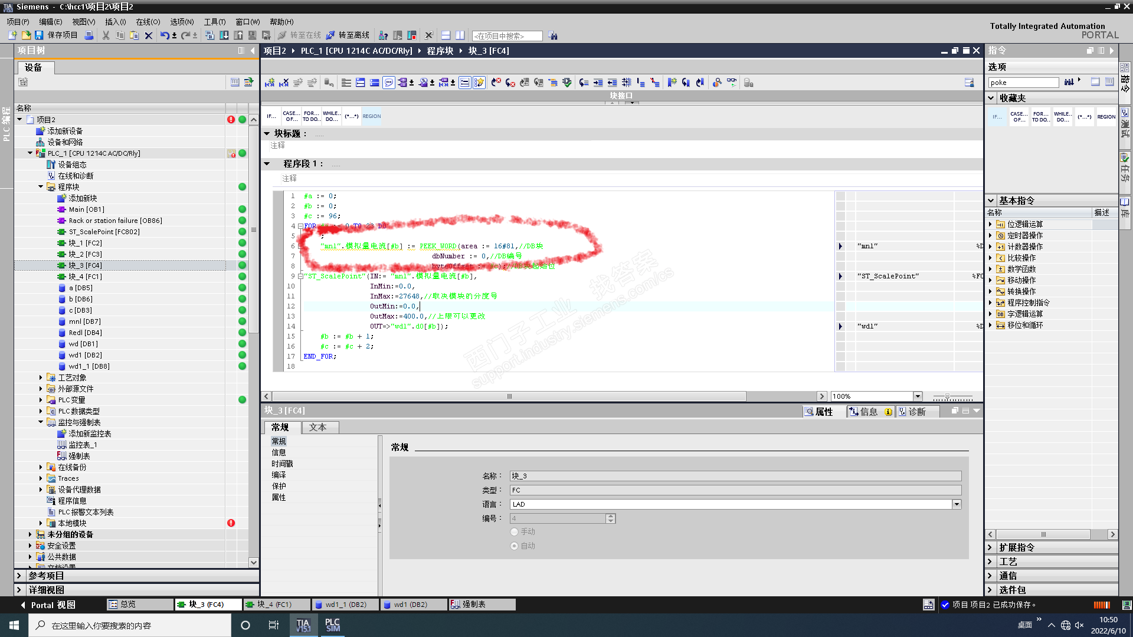Collapse the 程序段 1 network
Image resolution: width=1133 pixels, height=637 pixels.
(267, 164)
